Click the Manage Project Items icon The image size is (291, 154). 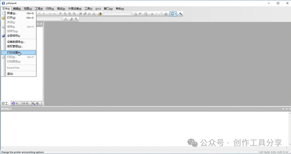72,19
